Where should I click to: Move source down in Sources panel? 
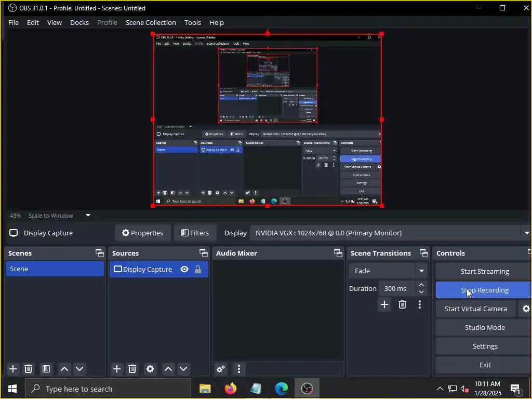point(183,369)
